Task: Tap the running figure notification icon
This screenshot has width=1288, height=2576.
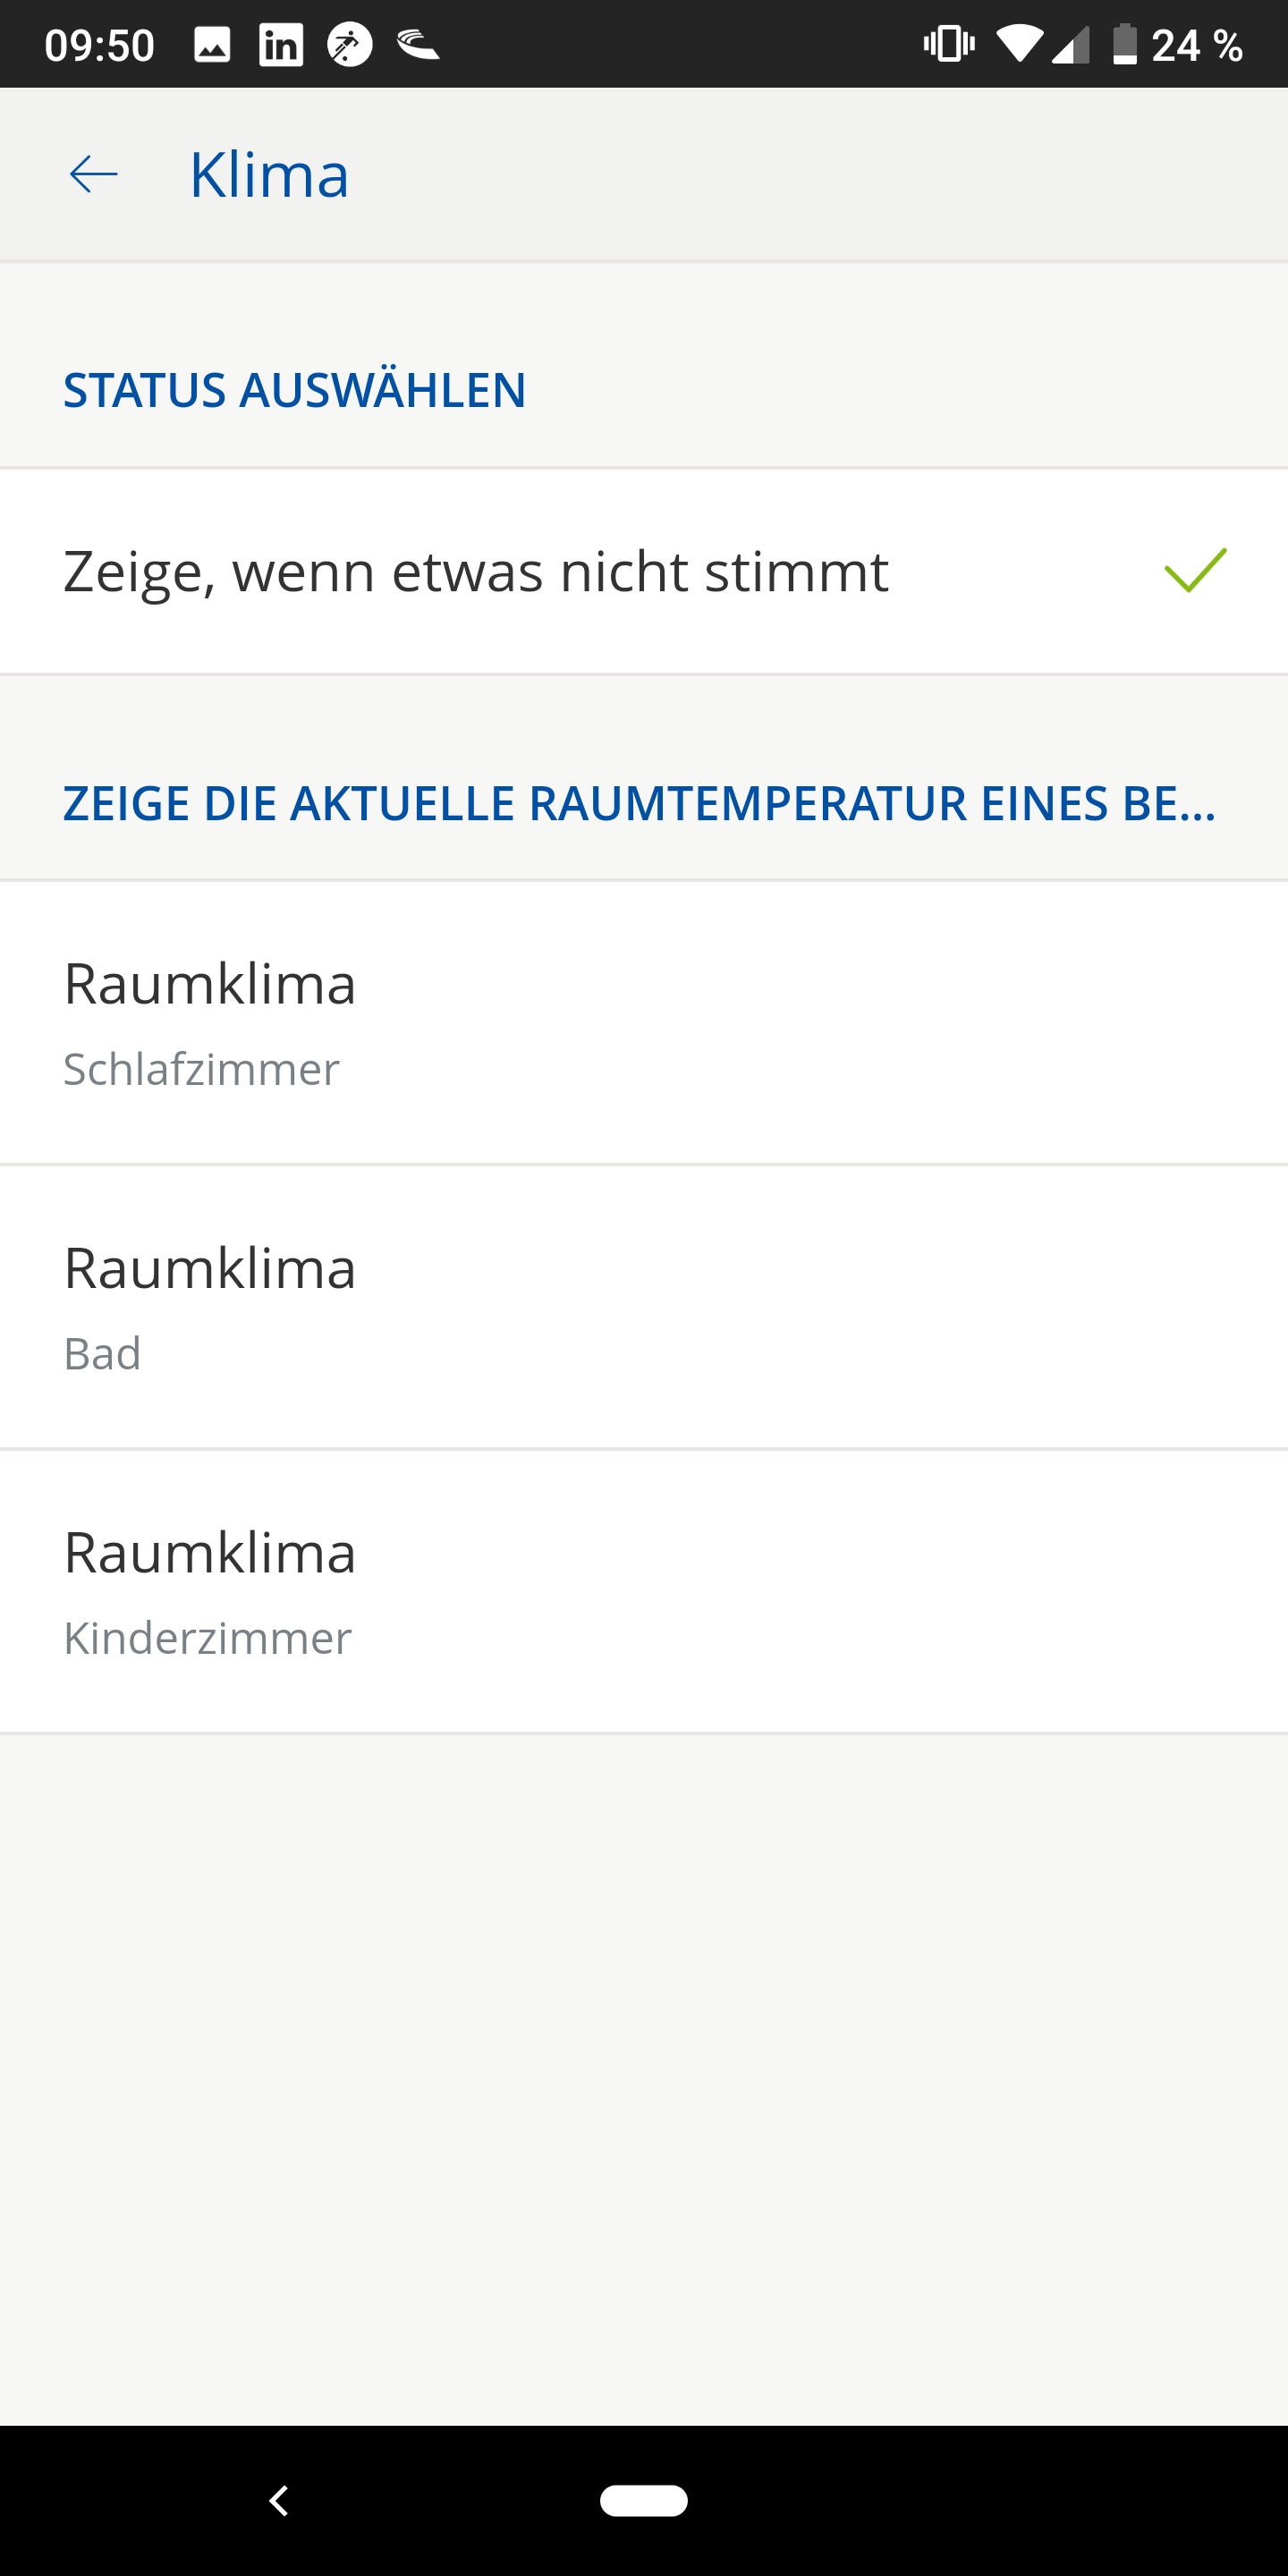Action: [x=350, y=45]
